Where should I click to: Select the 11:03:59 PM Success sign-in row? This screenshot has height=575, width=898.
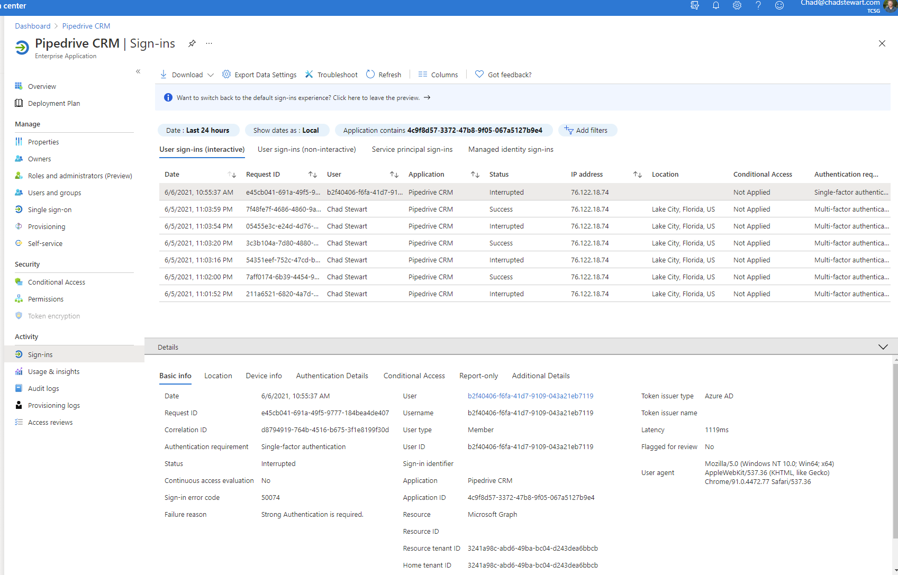tap(524, 209)
